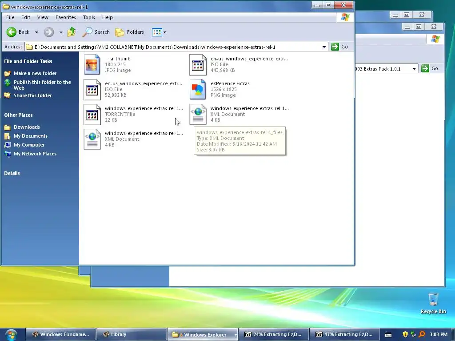
Task: Click the eXPerience Extras file name
Action: (230, 83)
